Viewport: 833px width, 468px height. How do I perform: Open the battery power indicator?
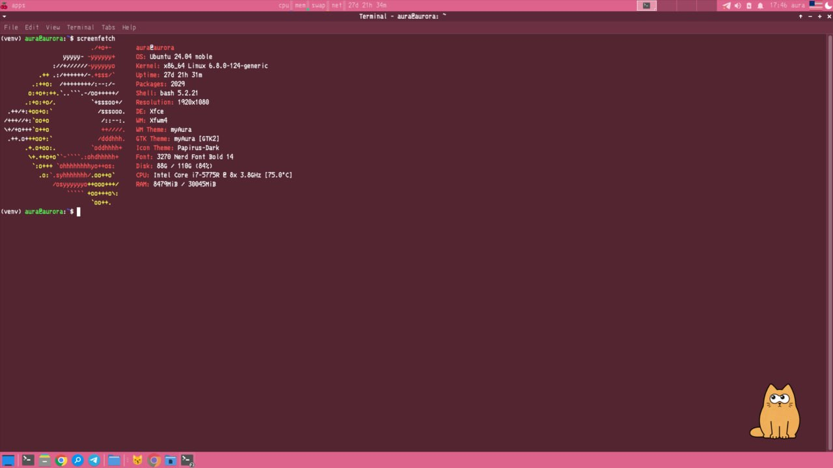pos(749,5)
